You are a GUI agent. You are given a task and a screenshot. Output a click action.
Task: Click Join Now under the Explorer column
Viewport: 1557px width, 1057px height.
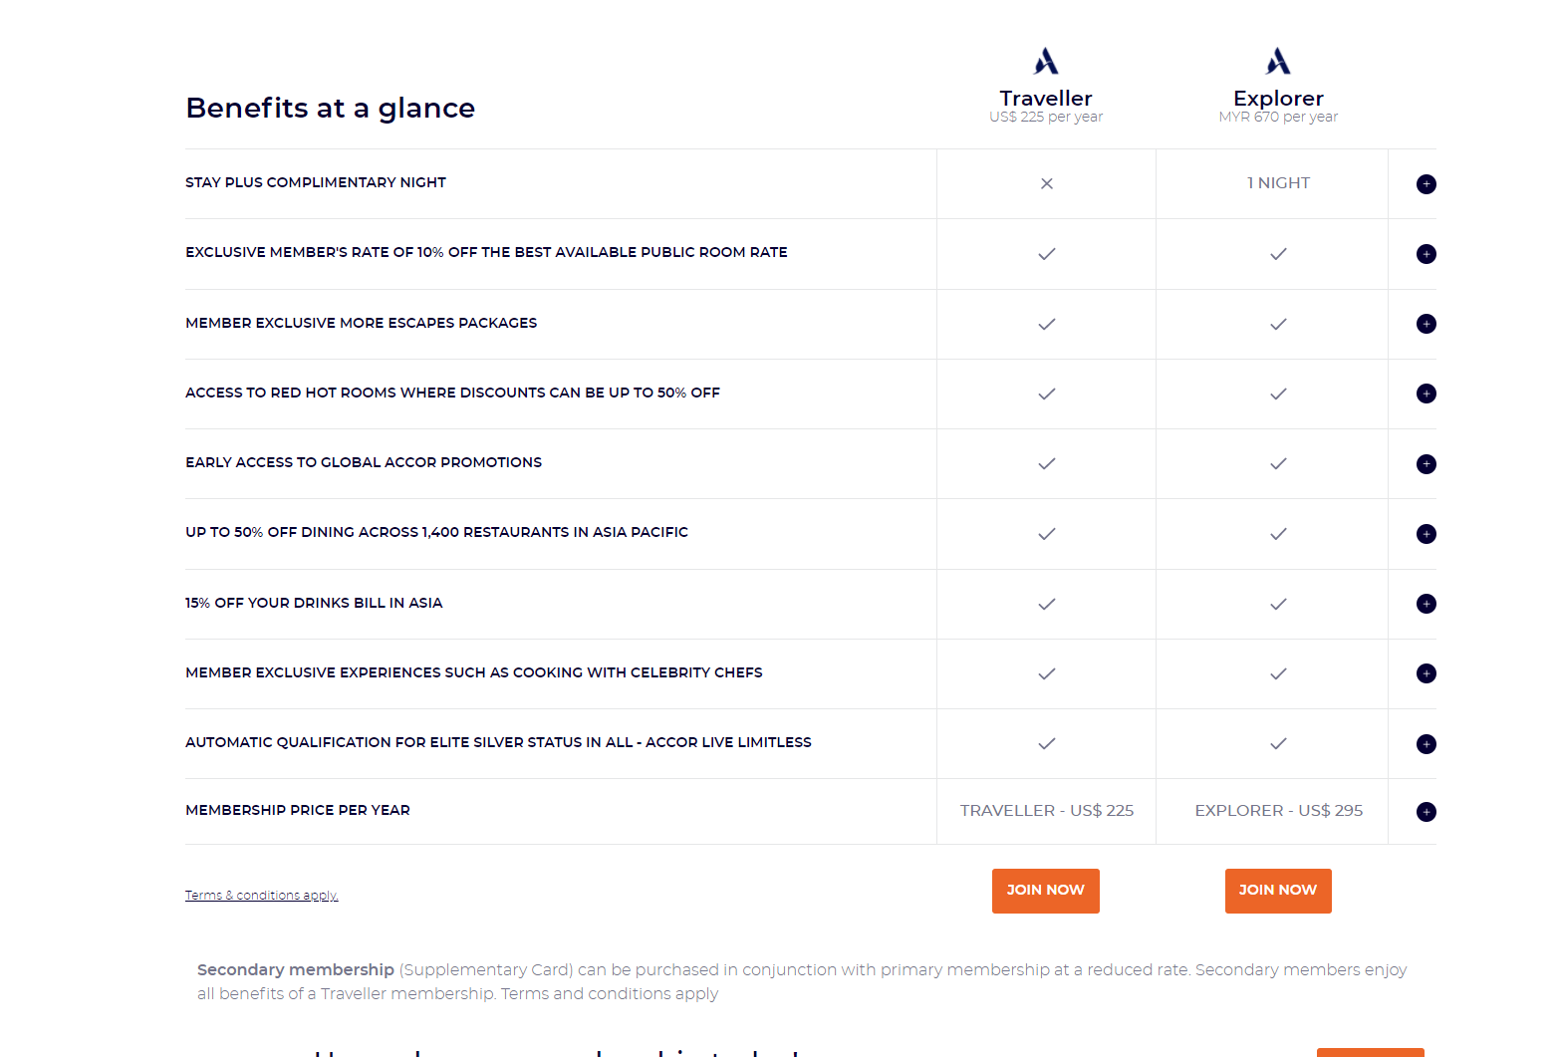(1278, 891)
